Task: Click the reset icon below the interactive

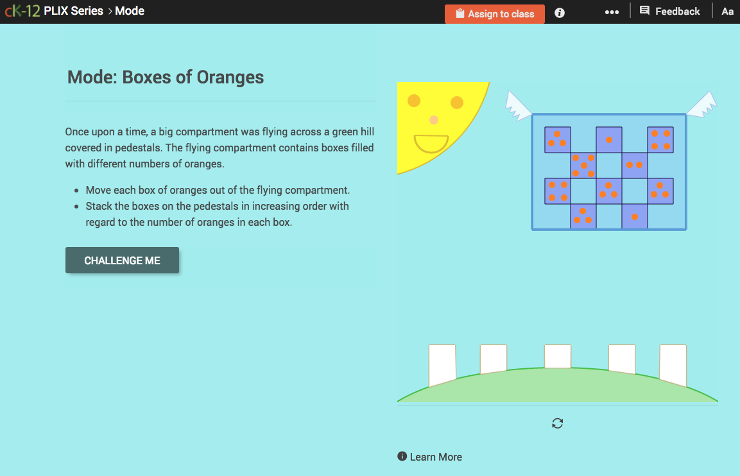Action: coord(557,423)
